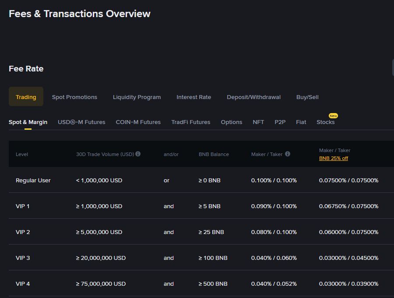Click '0.040% / 0.060%' fee cell
Image resolution: width=394 pixels, height=298 pixels.
pos(274,258)
